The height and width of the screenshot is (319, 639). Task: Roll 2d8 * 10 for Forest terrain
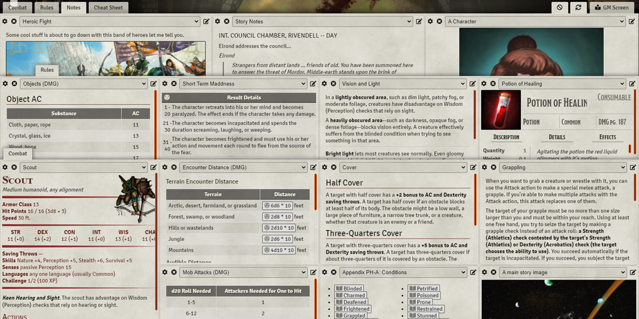pyautogui.click(x=278, y=217)
